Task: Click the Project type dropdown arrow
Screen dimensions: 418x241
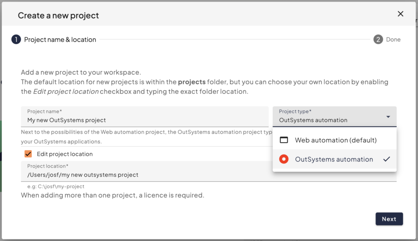Action: pos(388,117)
